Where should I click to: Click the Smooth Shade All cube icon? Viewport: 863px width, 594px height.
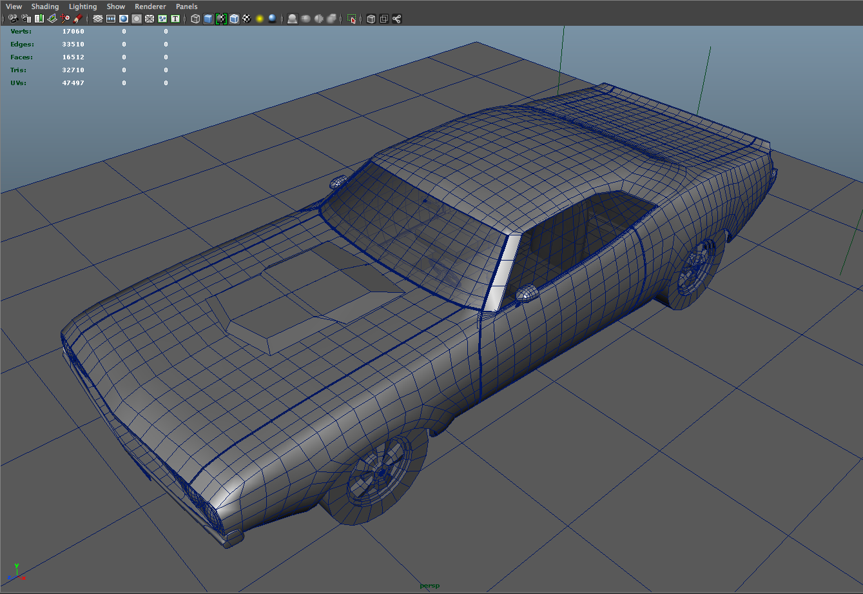(x=208, y=19)
